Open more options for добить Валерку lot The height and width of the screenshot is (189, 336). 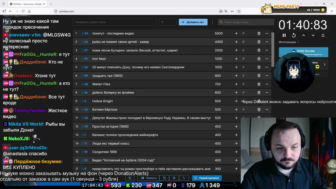tap(267, 92)
